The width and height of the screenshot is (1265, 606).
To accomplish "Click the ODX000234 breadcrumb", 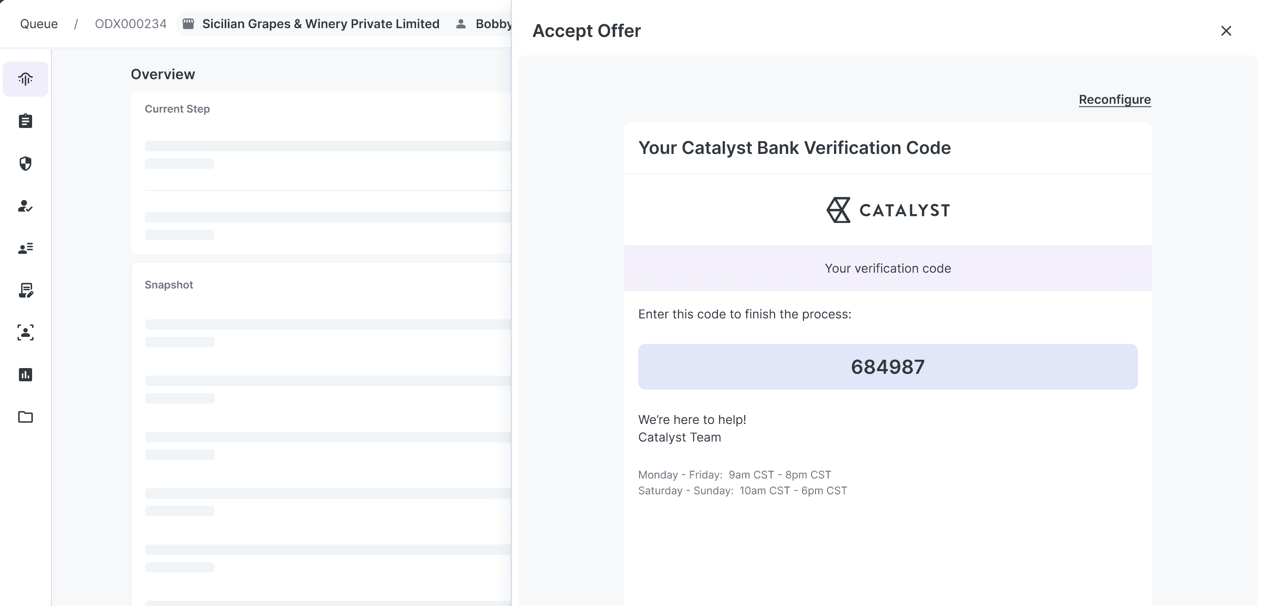I will pos(131,24).
